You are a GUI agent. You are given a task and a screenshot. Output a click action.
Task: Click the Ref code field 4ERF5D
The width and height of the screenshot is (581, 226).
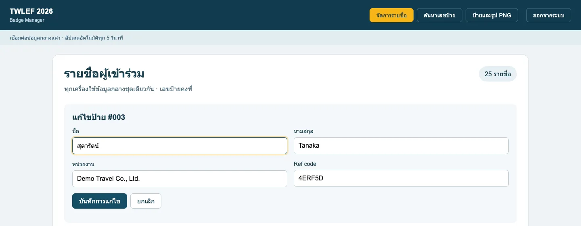[x=401, y=178]
